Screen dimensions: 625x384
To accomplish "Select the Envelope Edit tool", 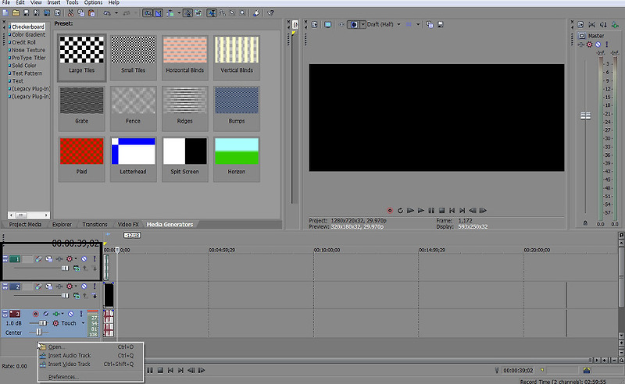I will tap(222, 13).
